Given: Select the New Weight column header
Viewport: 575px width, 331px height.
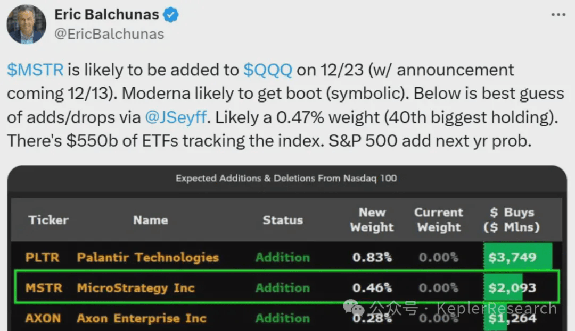Looking at the screenshot, I should (x=372, y=219).
